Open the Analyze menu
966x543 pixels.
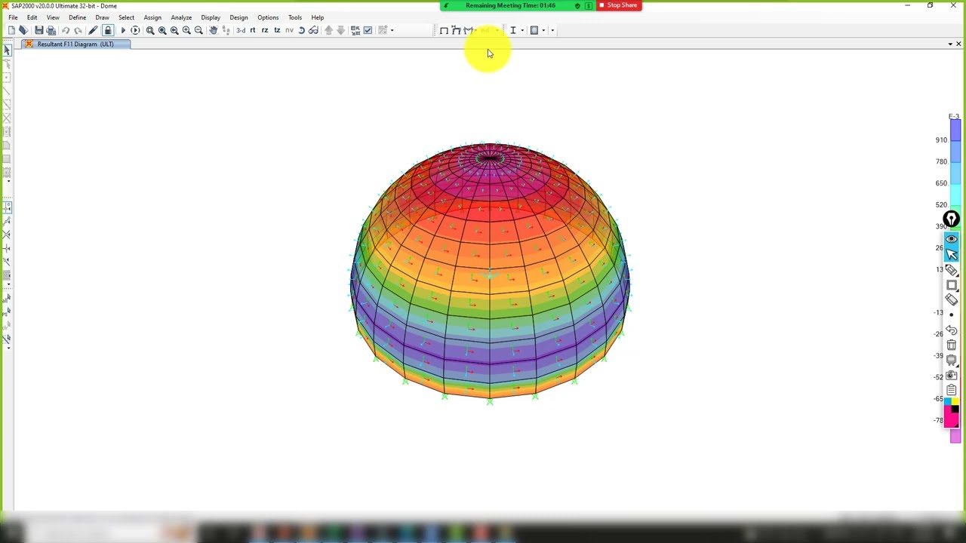click(x=181, y=17)
